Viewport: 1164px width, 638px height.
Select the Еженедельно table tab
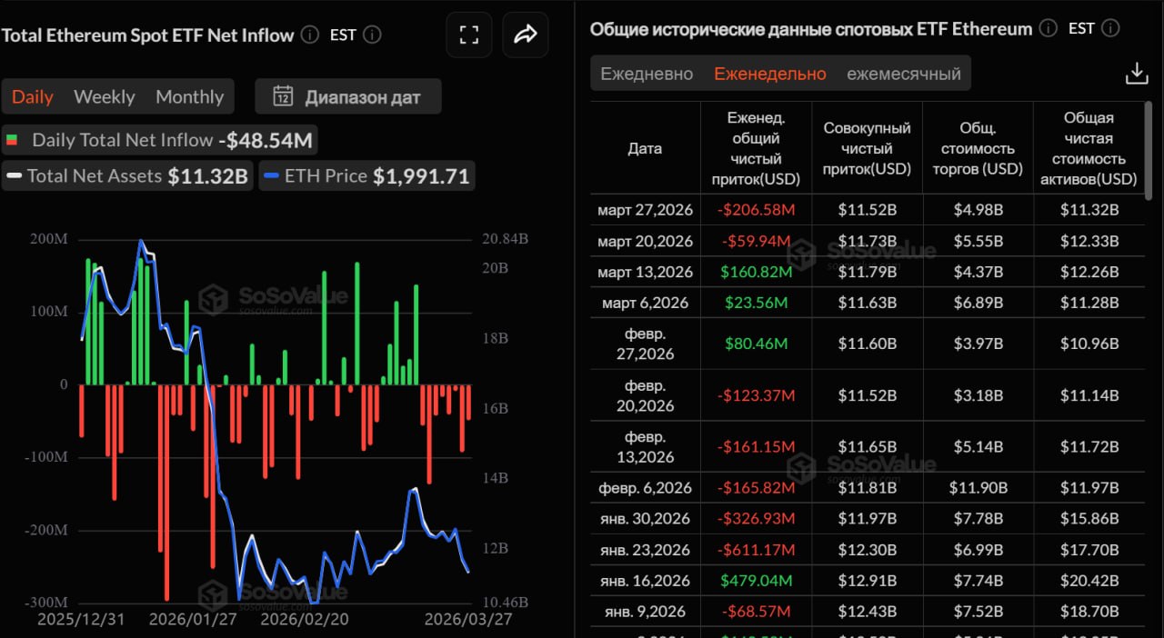[x=769, y=74]
